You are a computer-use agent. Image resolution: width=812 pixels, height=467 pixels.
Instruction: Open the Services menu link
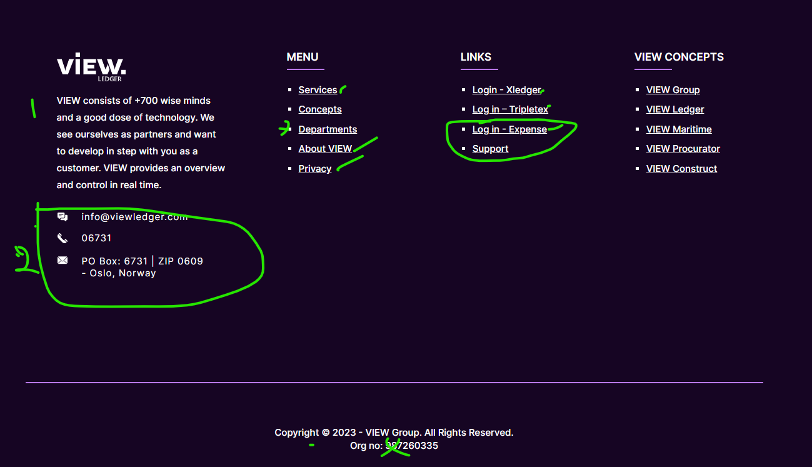(318, 90)
